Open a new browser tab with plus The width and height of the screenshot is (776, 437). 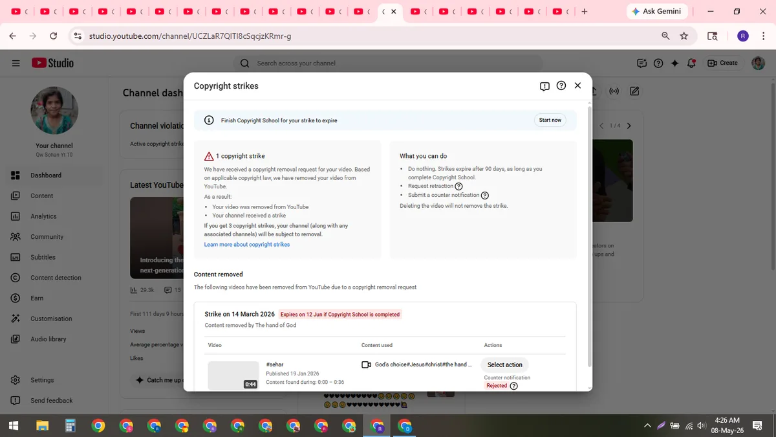click(585, 12)
